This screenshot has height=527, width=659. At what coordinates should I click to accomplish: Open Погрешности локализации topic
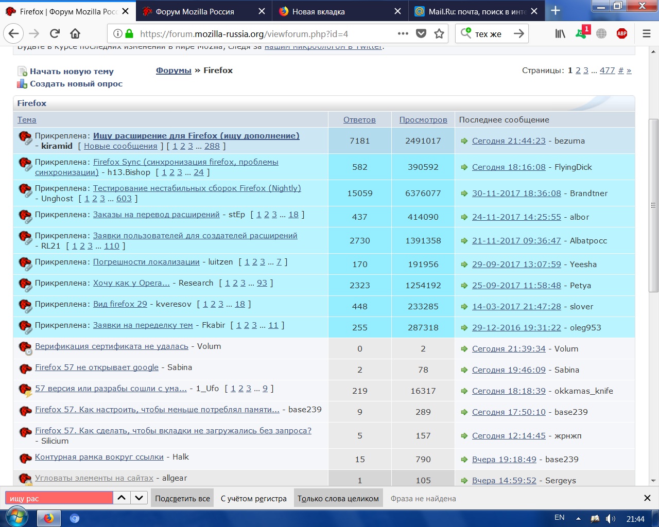146,262
